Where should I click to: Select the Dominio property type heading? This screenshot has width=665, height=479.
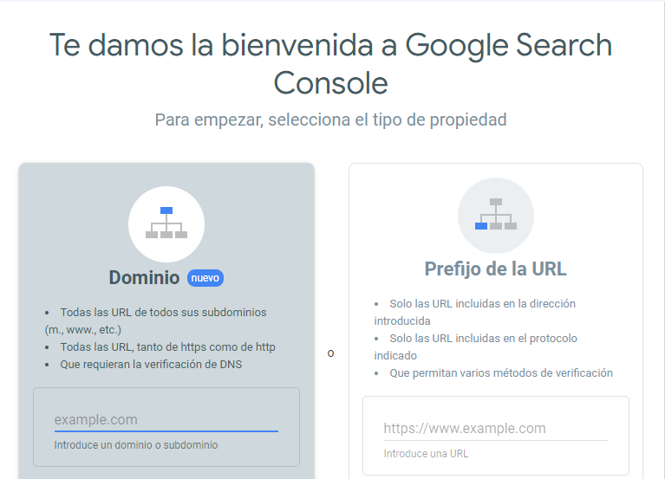144,278
